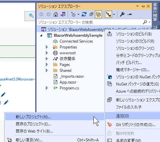This screenshot has width=160, height=142.
Task: Open 構成マネージャー(O)...
Action: [x=133, y=70]
